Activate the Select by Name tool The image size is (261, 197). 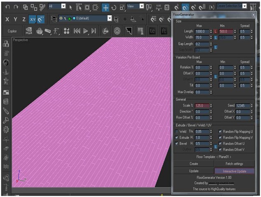[x=79, y=7]
